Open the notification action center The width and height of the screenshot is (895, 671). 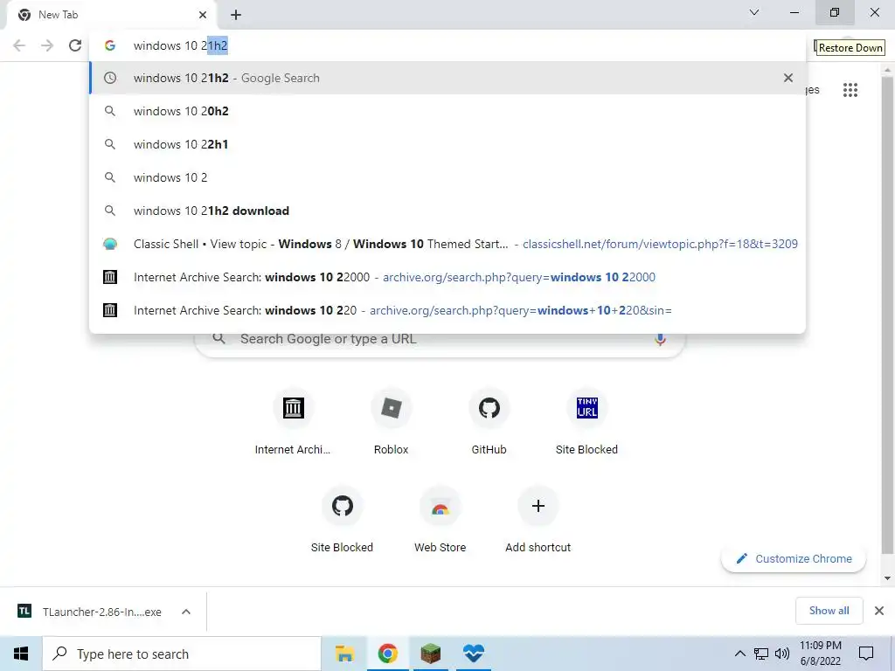(866, 654)
